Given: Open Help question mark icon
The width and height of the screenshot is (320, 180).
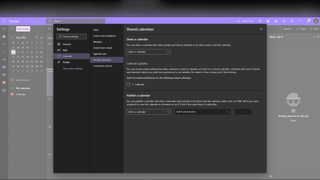Looking at the screenshot, I should click(x=300, y=21).
